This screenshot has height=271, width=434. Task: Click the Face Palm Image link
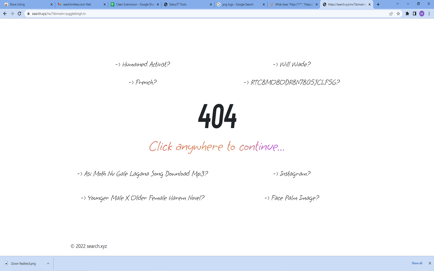tap(292, 197)
